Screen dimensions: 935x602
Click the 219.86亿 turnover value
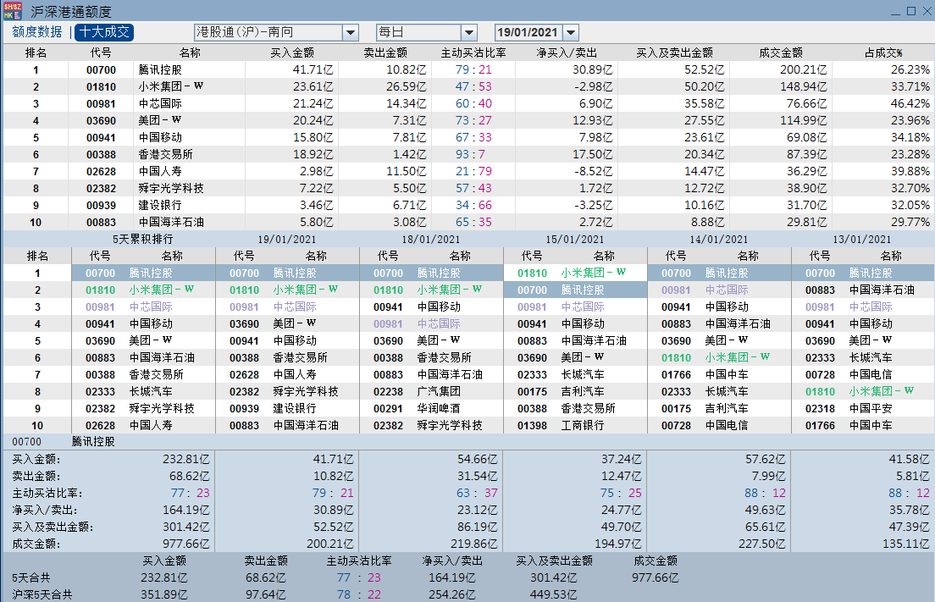(473, 544)
